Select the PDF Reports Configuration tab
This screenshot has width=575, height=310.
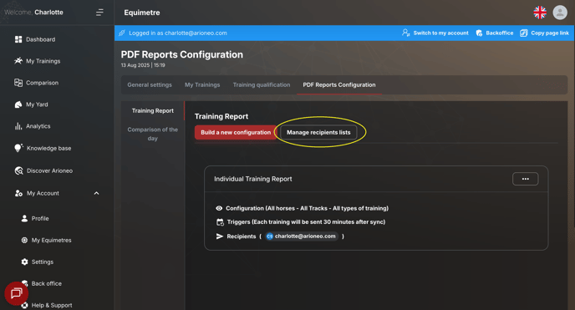coord(339,84)
